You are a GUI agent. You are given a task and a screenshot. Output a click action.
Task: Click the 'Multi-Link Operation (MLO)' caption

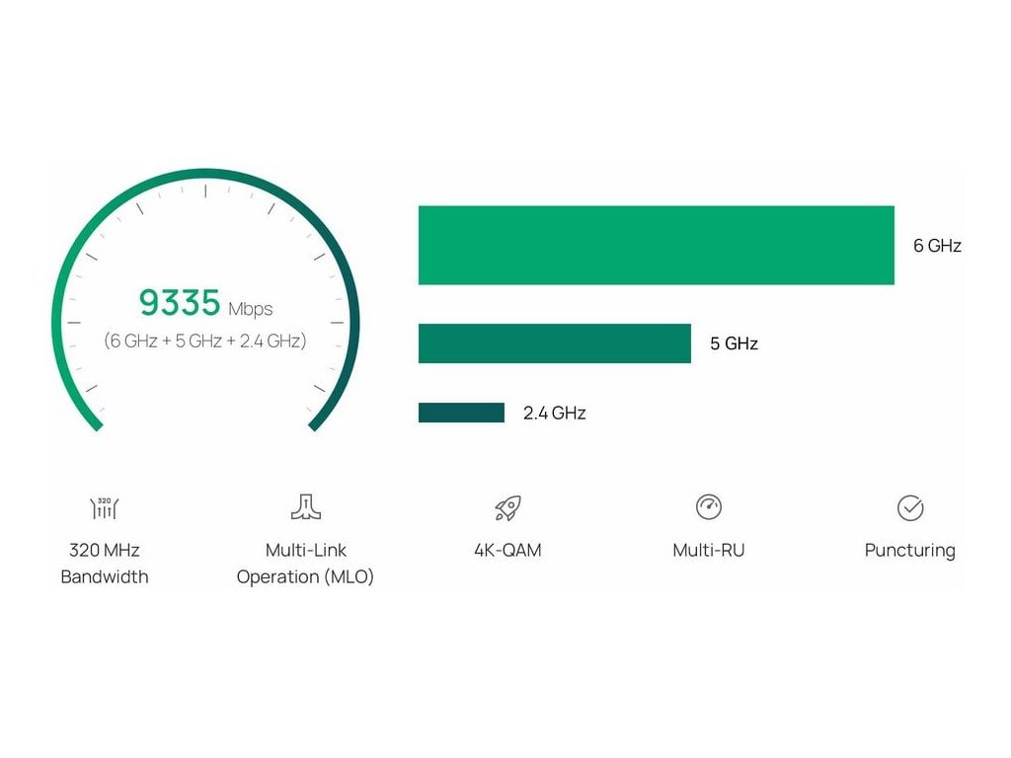coord(306,564)
